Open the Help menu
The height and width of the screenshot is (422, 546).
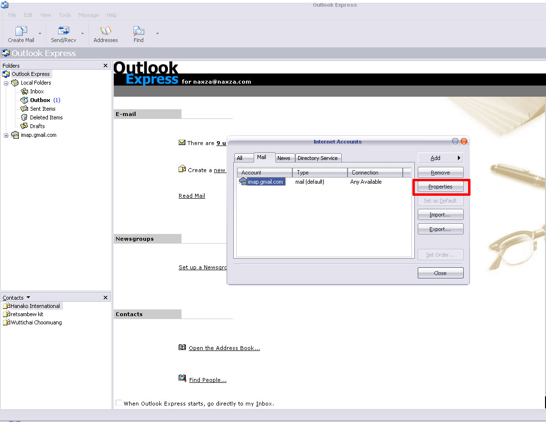112,15
